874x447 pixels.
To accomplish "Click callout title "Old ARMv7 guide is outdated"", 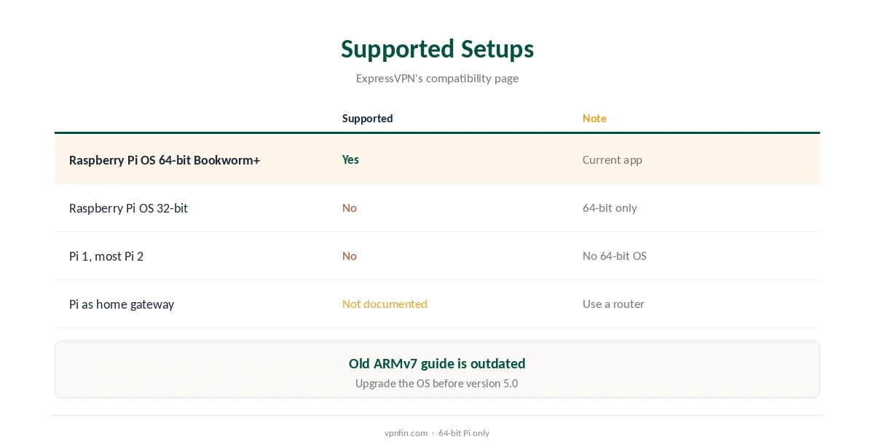I will (x=437, y=363).
